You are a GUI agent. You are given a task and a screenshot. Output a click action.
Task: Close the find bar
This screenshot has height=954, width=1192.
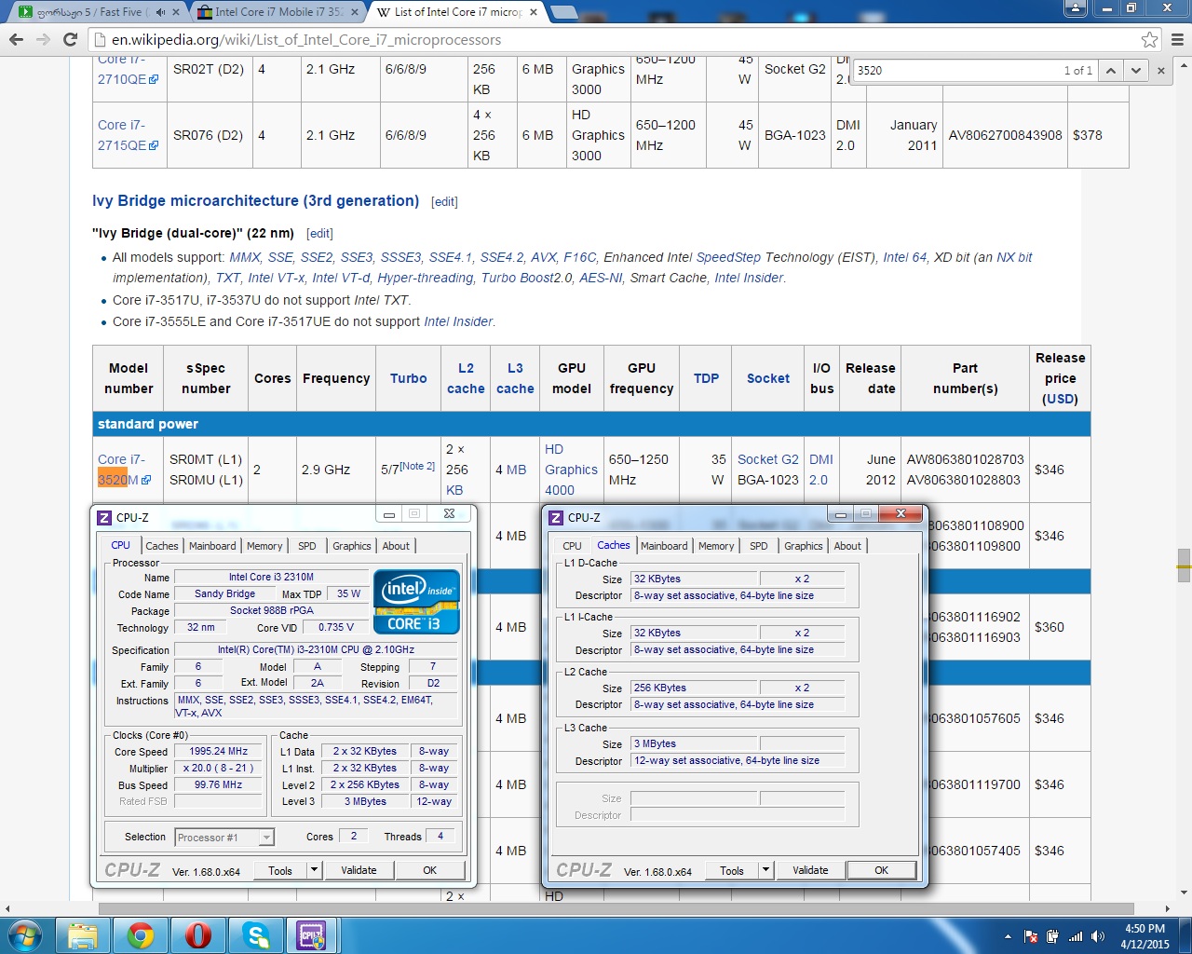[1161, 70]
